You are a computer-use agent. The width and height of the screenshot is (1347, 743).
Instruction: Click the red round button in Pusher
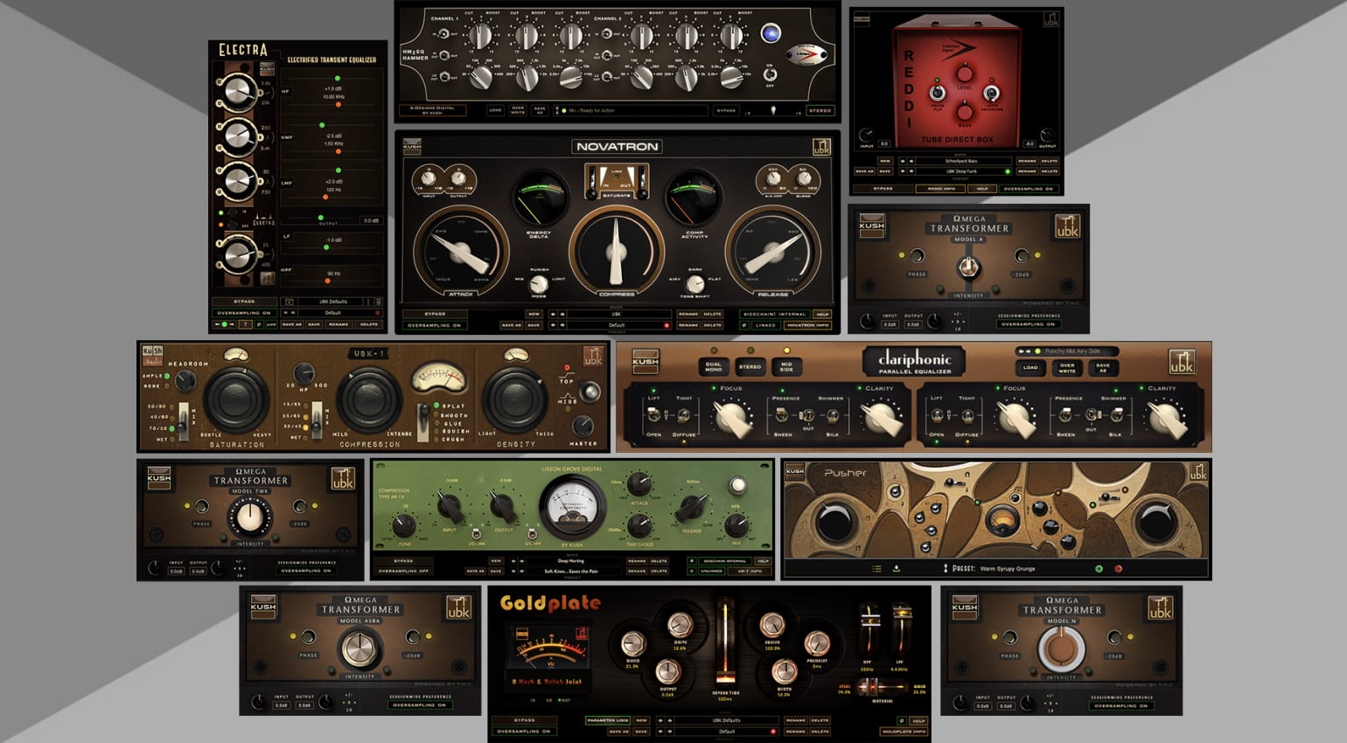(1118, 569)
